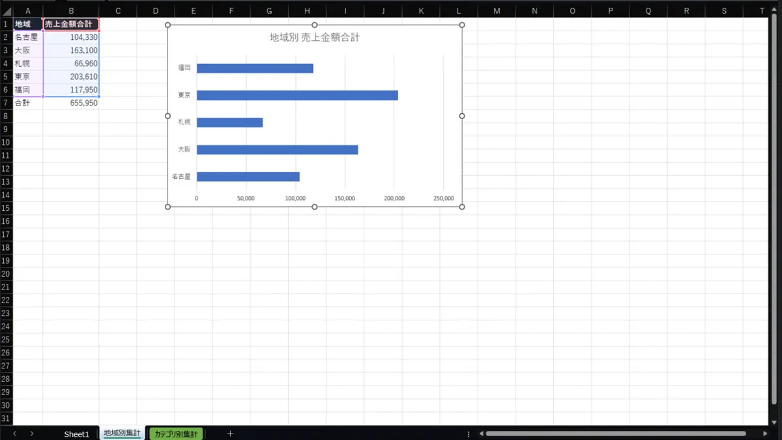Add a new sheet with plus icon
The width and height of the screenshot is (782, 440).
point(230,433)
